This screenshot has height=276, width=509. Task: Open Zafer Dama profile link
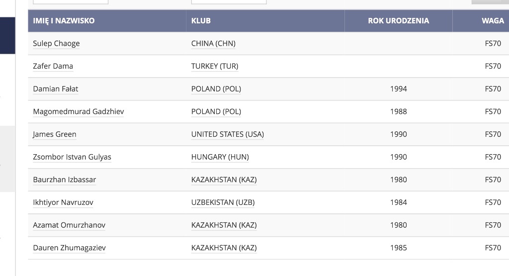pyautogui.click(x=53, y=66)
